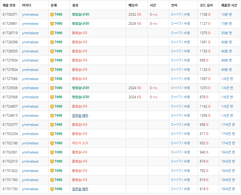Click the 아이디 column header

26,5
